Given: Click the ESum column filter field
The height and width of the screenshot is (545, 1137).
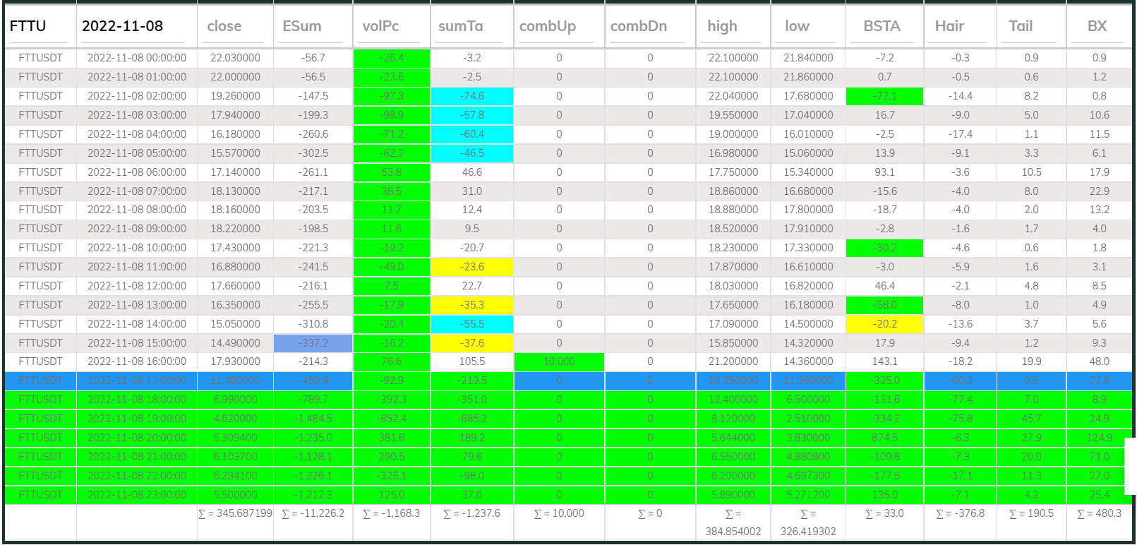Looking at the screenshot, I should (313, 26).
